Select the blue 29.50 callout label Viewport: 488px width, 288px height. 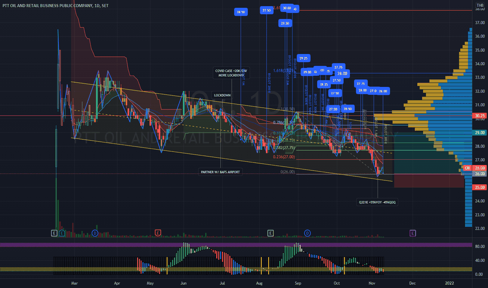click(x=285, y=24)
